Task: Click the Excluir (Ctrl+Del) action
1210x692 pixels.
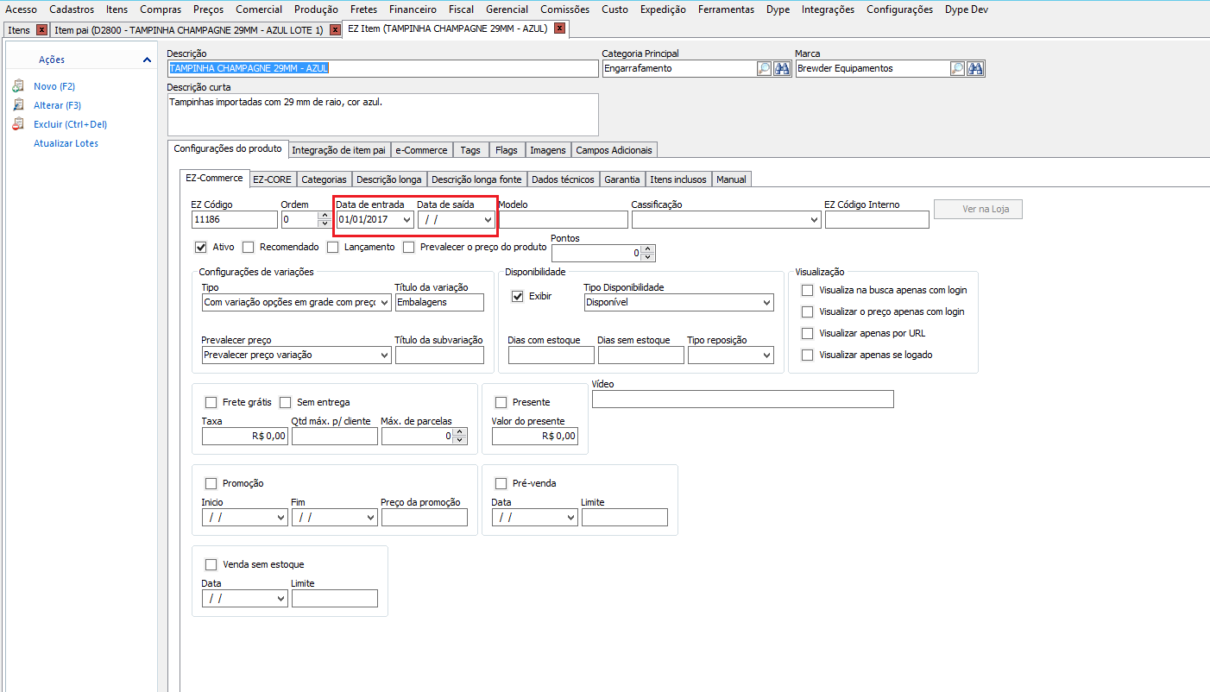Action: [70, 124]
